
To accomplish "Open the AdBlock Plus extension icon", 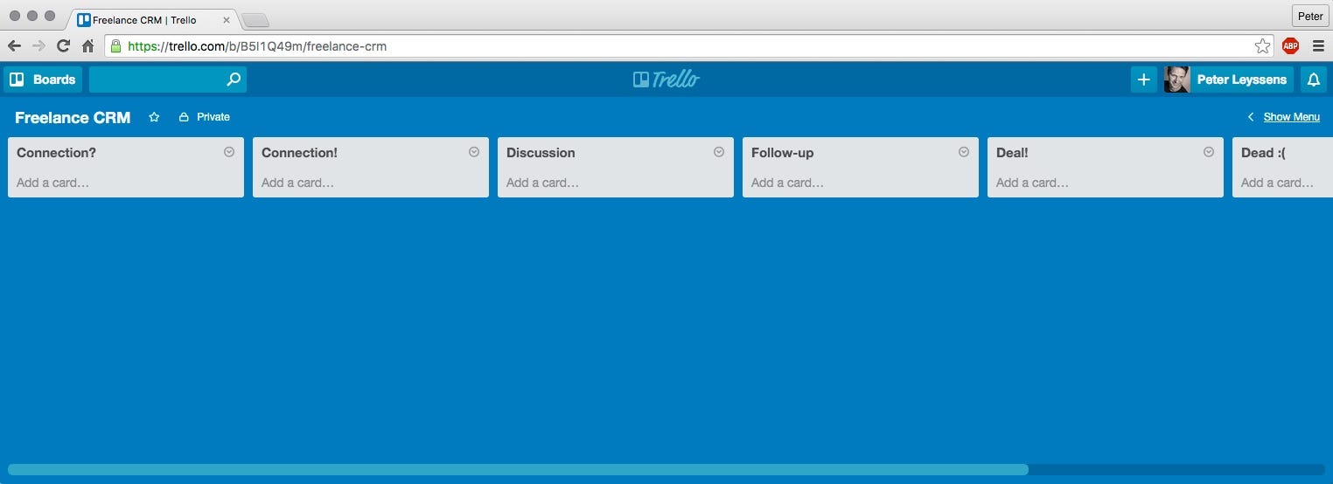I will click(x=1290, y=46).
